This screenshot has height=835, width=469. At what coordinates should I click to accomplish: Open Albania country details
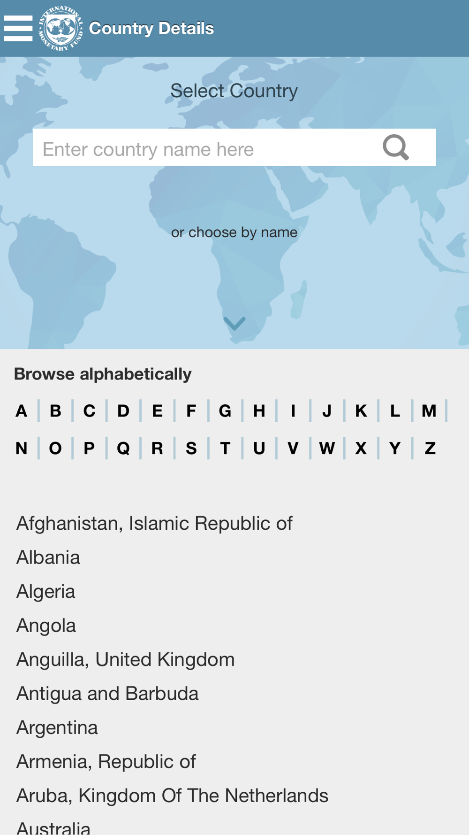click(48, 557)
